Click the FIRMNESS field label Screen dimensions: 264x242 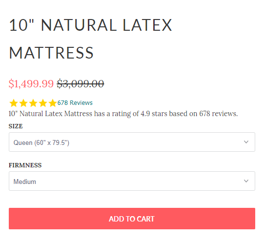(x=25, y=165)
